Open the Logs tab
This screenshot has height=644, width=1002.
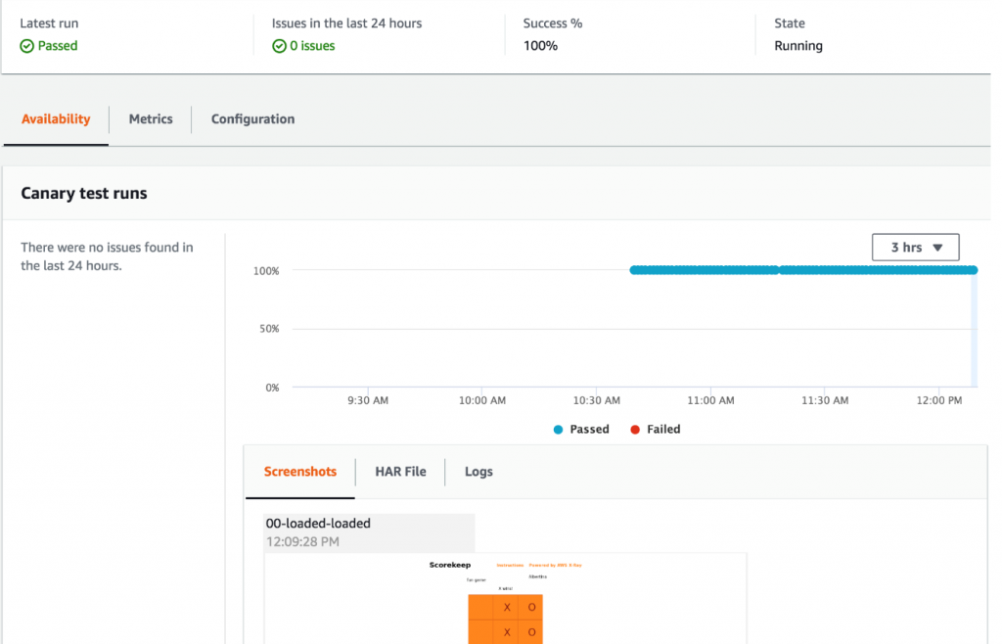[478, 472]
